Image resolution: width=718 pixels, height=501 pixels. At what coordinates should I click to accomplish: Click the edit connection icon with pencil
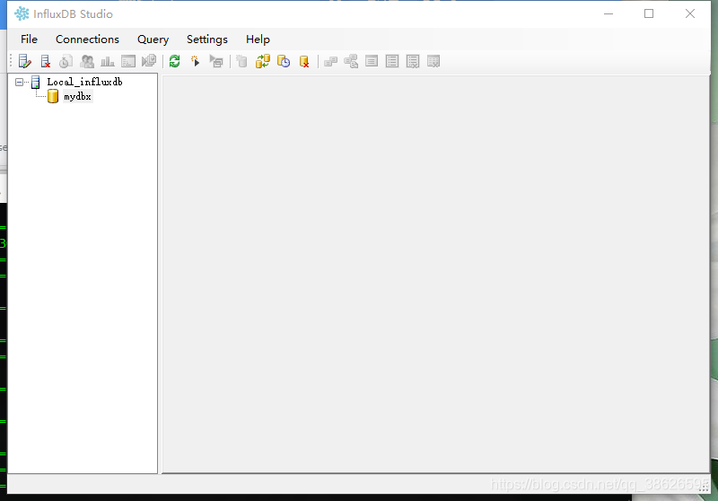pyautogui.click(x=24, y=61)
